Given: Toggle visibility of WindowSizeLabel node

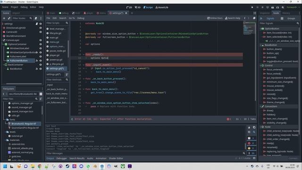Looking at the screenshot, I should [41, 48].
